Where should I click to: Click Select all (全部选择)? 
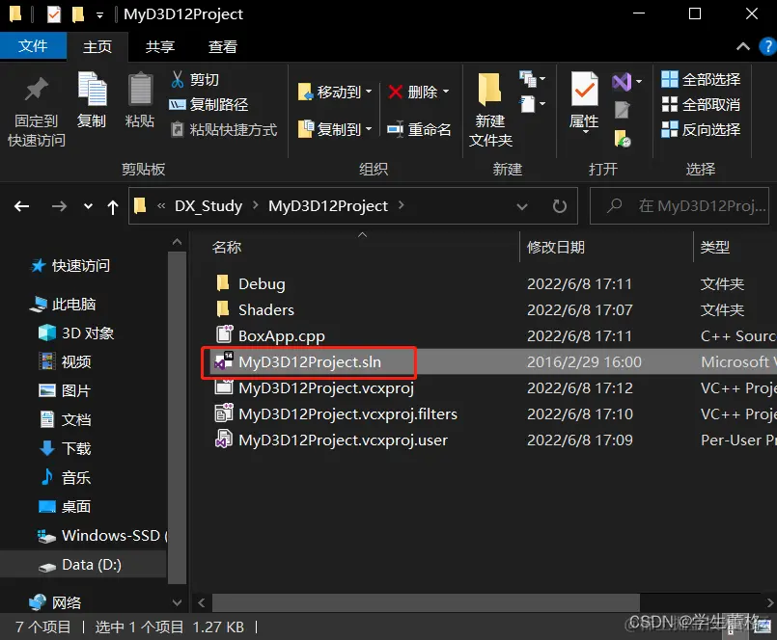(701, 79)
